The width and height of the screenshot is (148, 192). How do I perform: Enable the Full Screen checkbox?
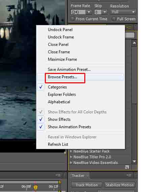click(114, 19)
